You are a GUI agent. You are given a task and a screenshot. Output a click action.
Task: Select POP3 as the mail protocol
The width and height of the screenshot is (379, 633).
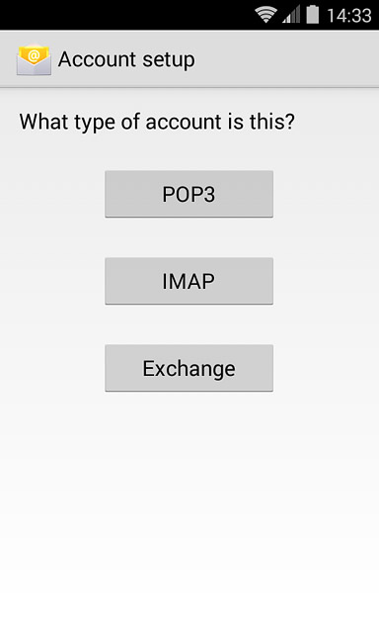pyautogui.click(x=189, y=194)
